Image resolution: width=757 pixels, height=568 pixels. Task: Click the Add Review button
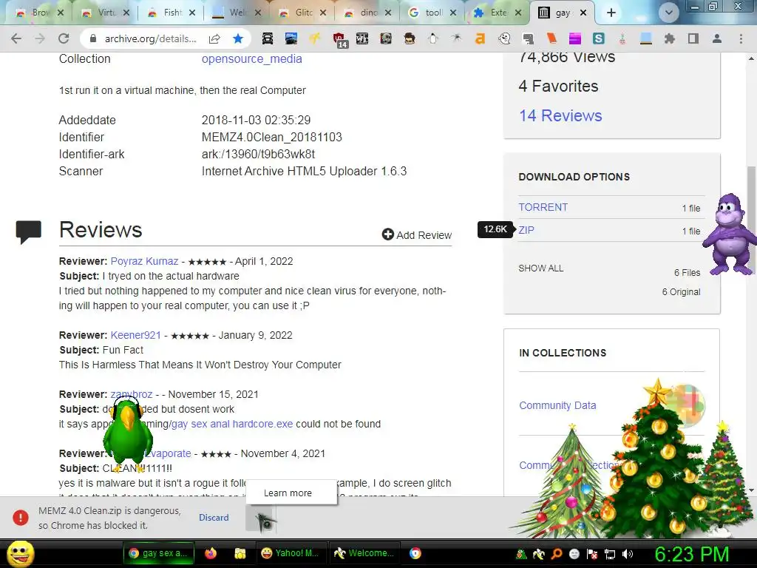pyautogui.click(x=417, y=234)
